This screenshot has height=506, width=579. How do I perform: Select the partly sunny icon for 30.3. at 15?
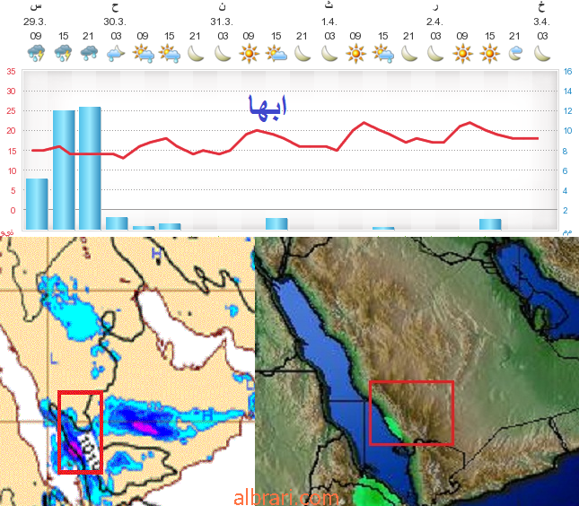click(x=170, y=54)
